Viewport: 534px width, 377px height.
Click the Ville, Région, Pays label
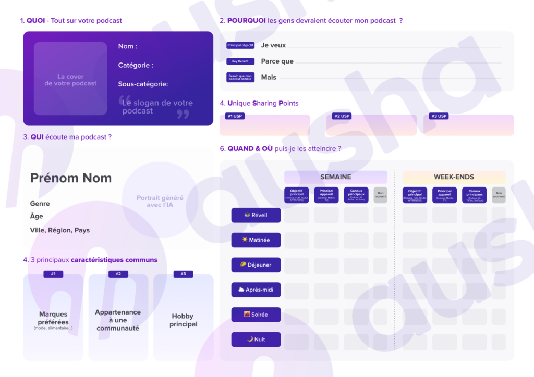pyautogui.click(x=60, y=230)
